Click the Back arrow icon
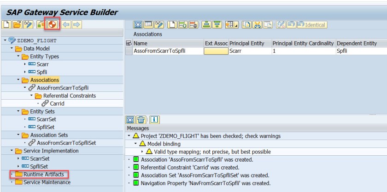 66,25
